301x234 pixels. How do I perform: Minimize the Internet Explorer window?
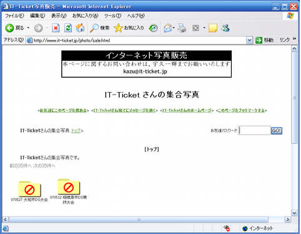tap(275, 7)
